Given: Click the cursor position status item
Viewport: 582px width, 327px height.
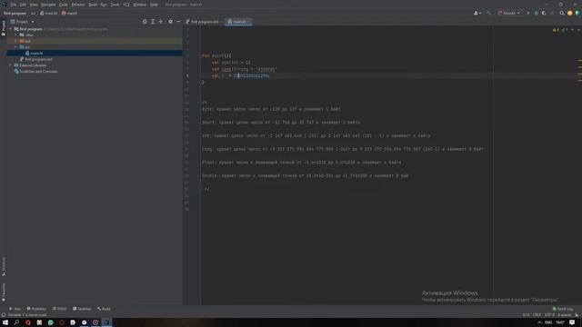Looking at the screenshot, I should click(526, 315).
